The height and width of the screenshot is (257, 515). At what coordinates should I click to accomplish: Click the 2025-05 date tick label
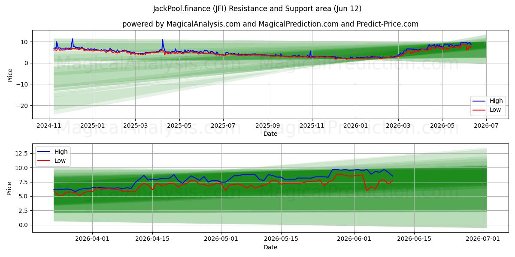[179, 126]
